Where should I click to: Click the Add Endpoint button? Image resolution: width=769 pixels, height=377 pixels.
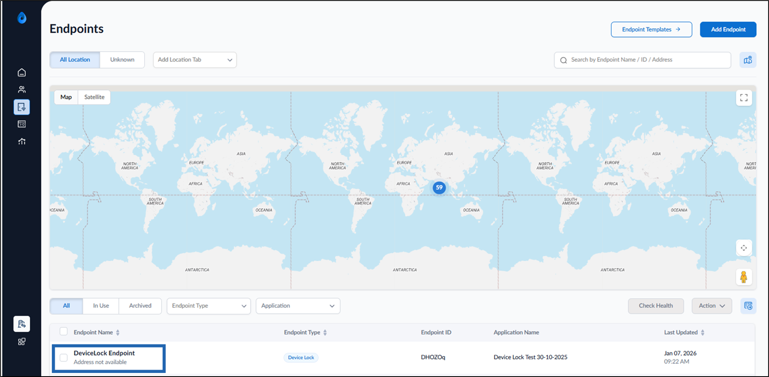coord(728,29)
